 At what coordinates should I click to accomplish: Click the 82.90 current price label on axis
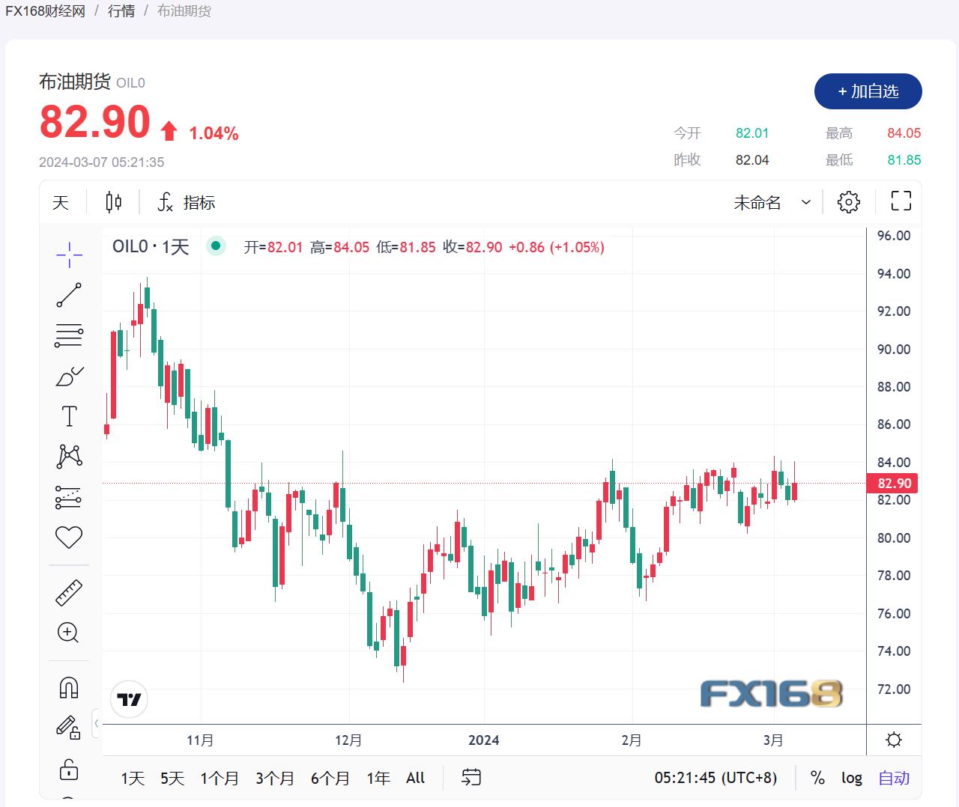[893, 483]
